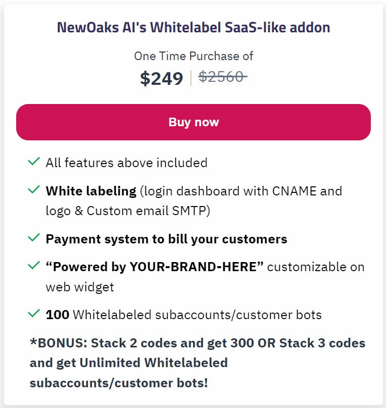Click the logo & Custom email SMTP line
Viewport: 386px width, 408px height.
pos(128,211)
